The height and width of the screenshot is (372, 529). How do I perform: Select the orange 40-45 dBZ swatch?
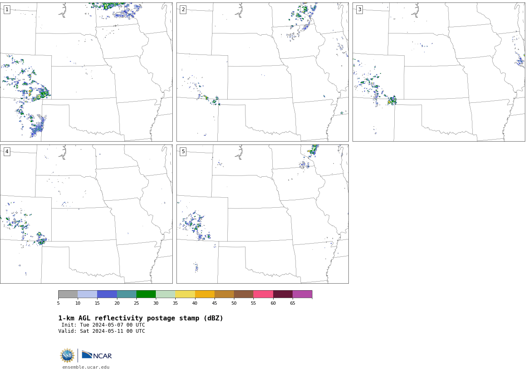pos(205,294)
